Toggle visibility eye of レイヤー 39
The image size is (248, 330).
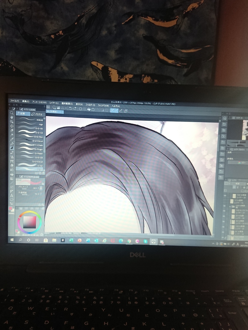tap(225, 196)
